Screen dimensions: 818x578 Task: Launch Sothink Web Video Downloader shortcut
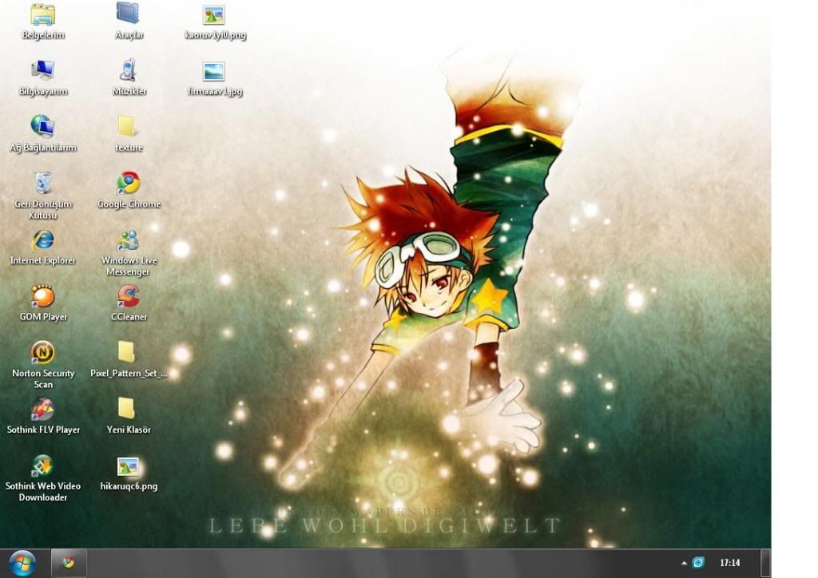point(43,465)
